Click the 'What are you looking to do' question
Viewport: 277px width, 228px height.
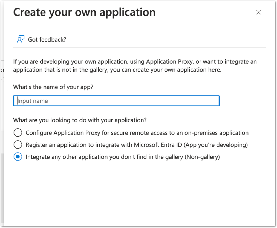click(80, 120)
